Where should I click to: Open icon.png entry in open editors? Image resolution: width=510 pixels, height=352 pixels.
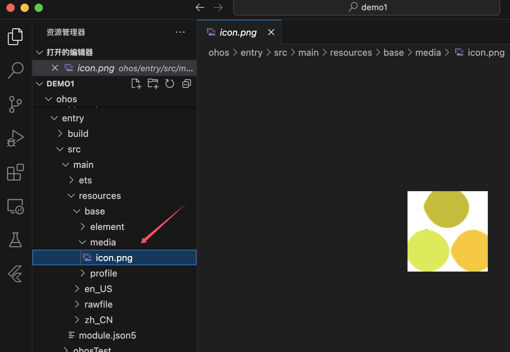click(x=114, y=68)
